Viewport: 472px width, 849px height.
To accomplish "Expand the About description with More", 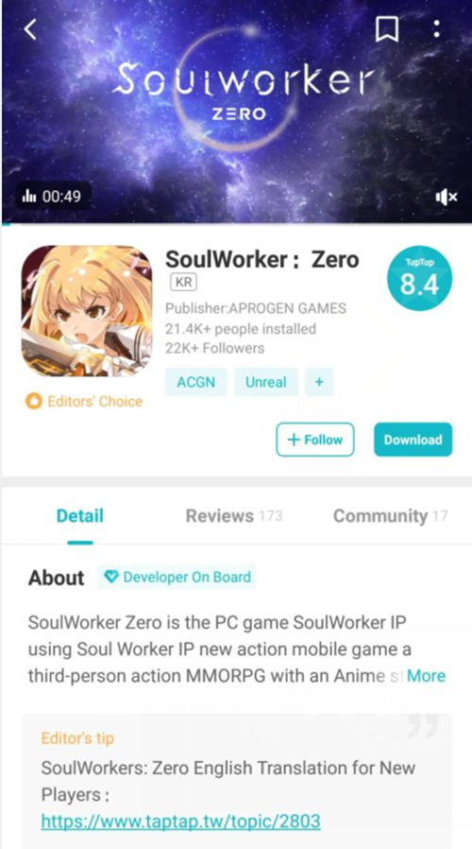I will coord(426,676).
